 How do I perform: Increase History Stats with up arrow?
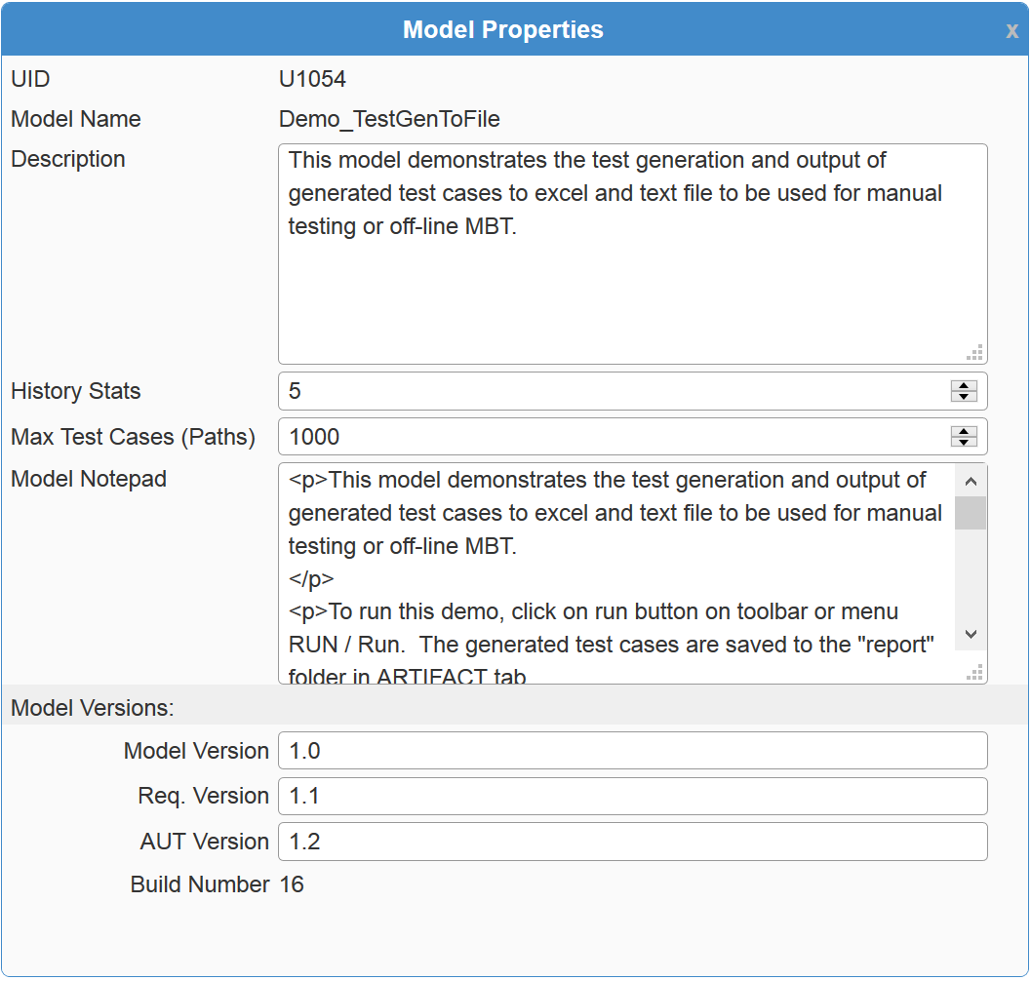tap(964, 386)
